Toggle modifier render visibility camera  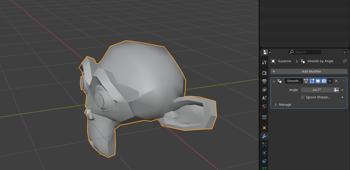[324, 81]
